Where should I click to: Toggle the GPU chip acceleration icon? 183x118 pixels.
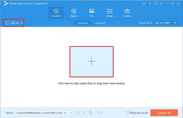tap(91, 113)
